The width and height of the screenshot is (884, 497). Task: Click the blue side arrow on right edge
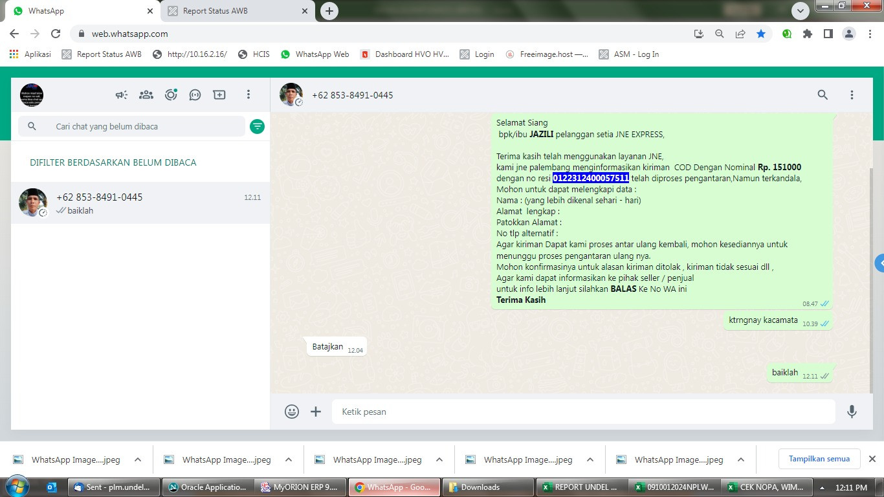(x=879, y=263)
